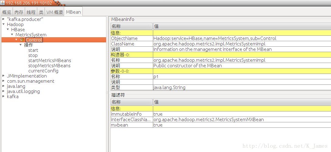
Task: Click the 构造器-0 section row
Action: (221, 55)
